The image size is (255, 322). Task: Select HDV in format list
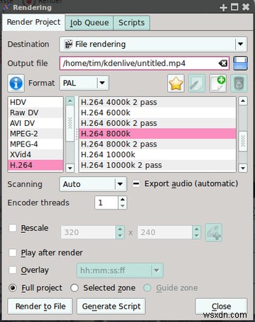click(35, 102)
